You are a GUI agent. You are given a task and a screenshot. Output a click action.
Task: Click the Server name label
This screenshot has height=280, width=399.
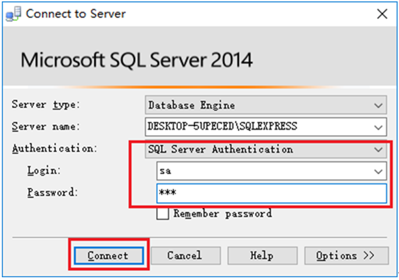point(46,126)
